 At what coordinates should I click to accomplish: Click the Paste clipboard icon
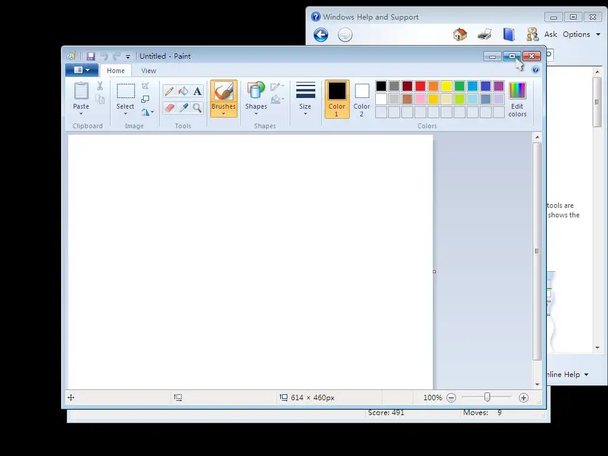(81, 91)
